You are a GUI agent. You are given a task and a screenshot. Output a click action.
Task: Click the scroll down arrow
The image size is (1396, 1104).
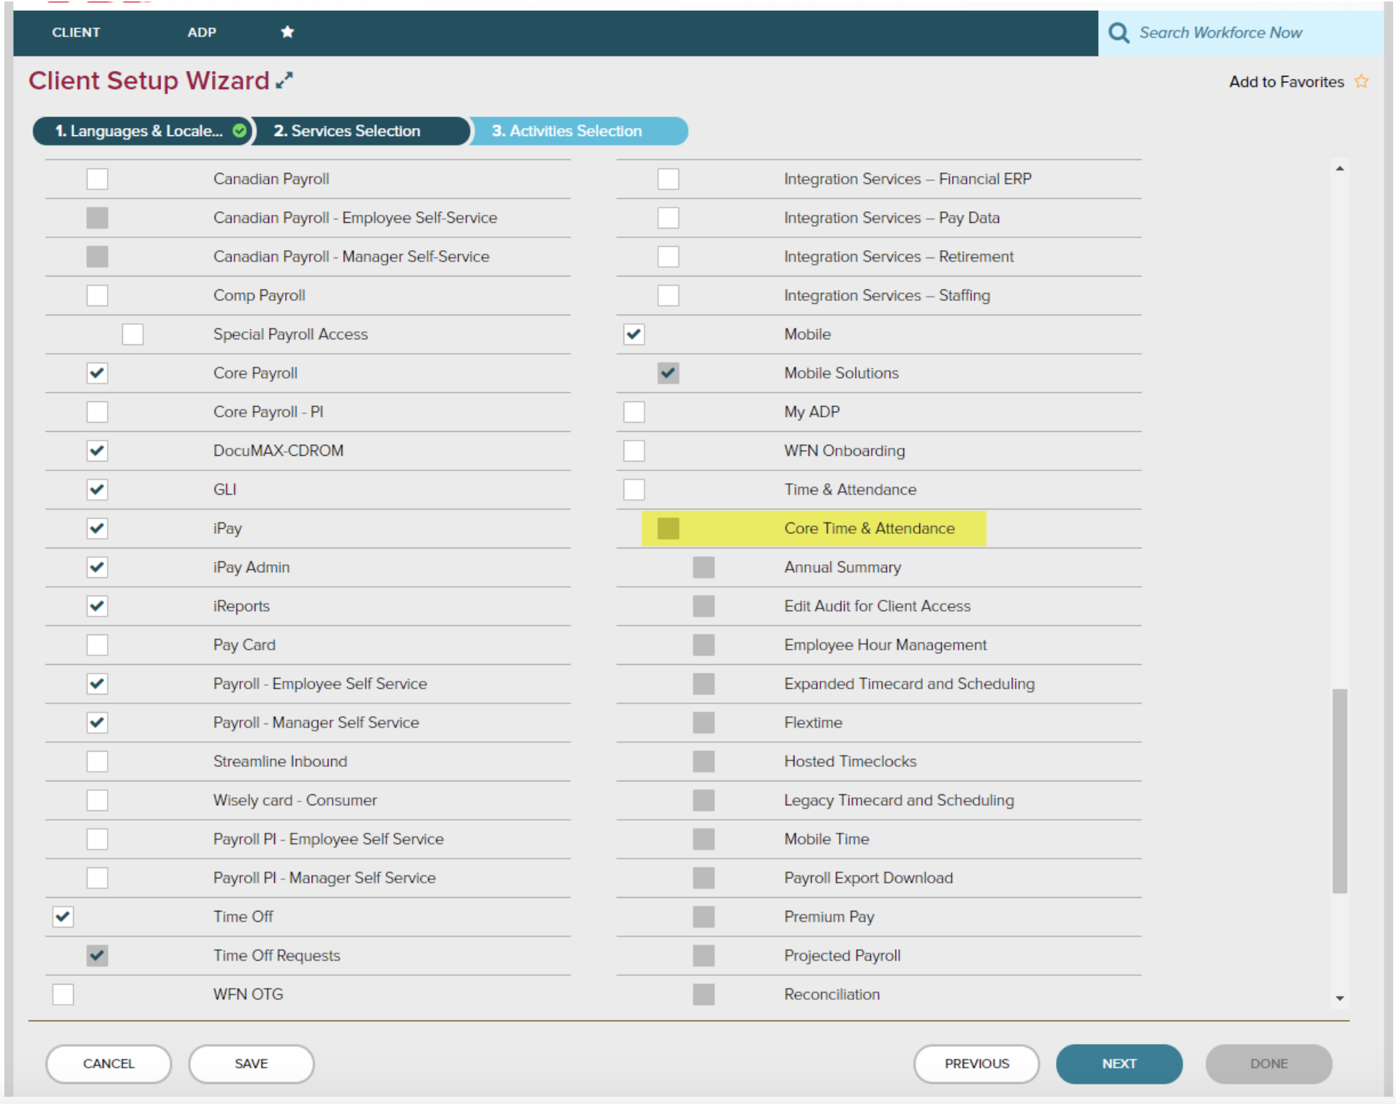pos(1340,998)
